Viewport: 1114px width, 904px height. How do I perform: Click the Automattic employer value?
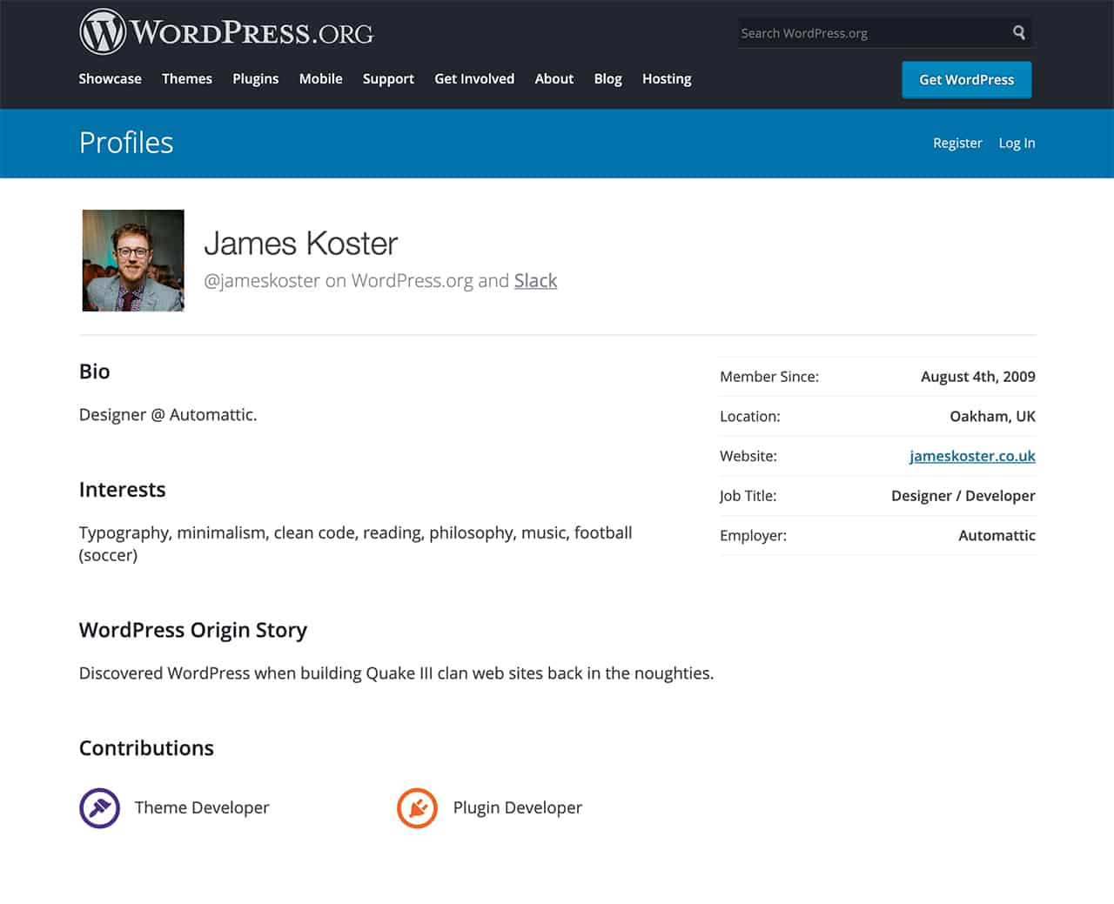tap(997, 535)
